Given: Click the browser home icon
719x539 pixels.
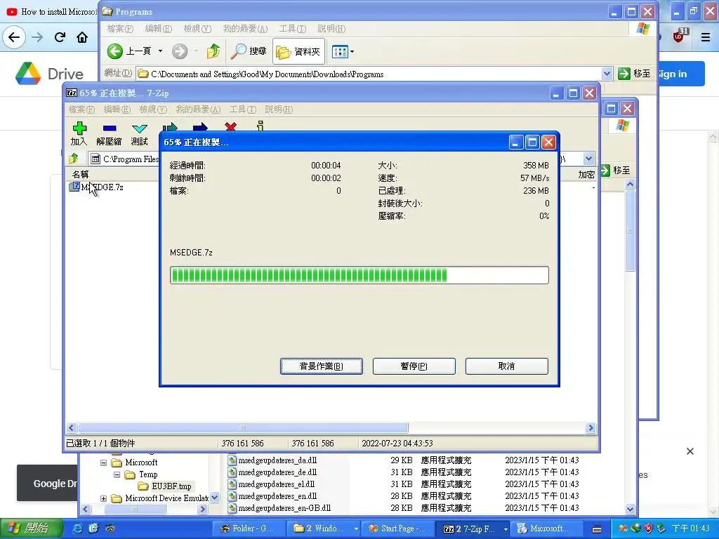Looking at the screenshot, I should tap(82, 37).
